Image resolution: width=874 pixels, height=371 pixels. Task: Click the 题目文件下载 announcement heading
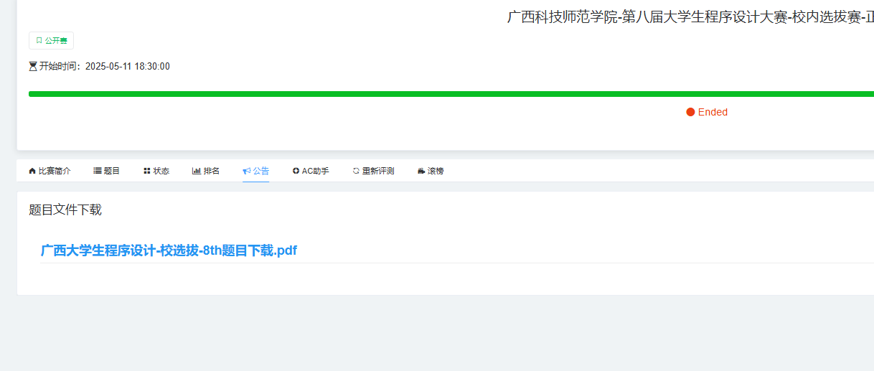[x=65, y=210]
